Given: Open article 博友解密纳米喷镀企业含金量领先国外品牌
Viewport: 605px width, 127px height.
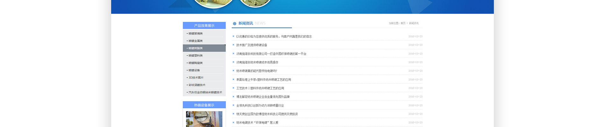Looking at the screenshot, I should point(263,97).
